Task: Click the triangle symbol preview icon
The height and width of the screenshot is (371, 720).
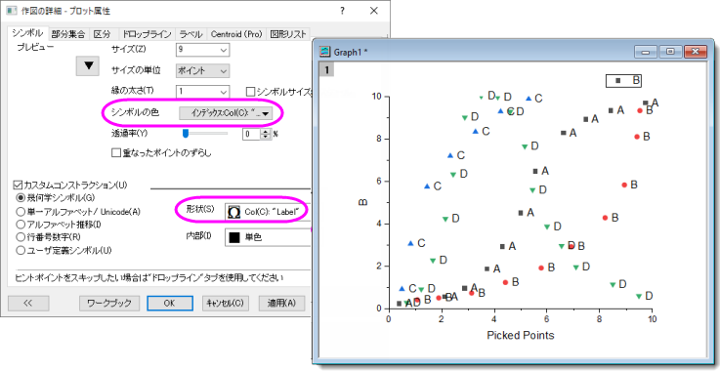Action: [89, 65]
